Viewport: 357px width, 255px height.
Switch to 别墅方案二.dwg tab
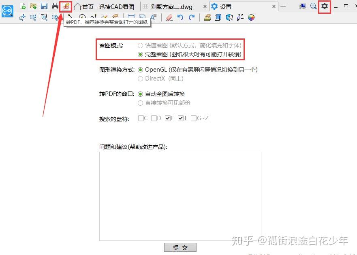(x=172, y=6)
